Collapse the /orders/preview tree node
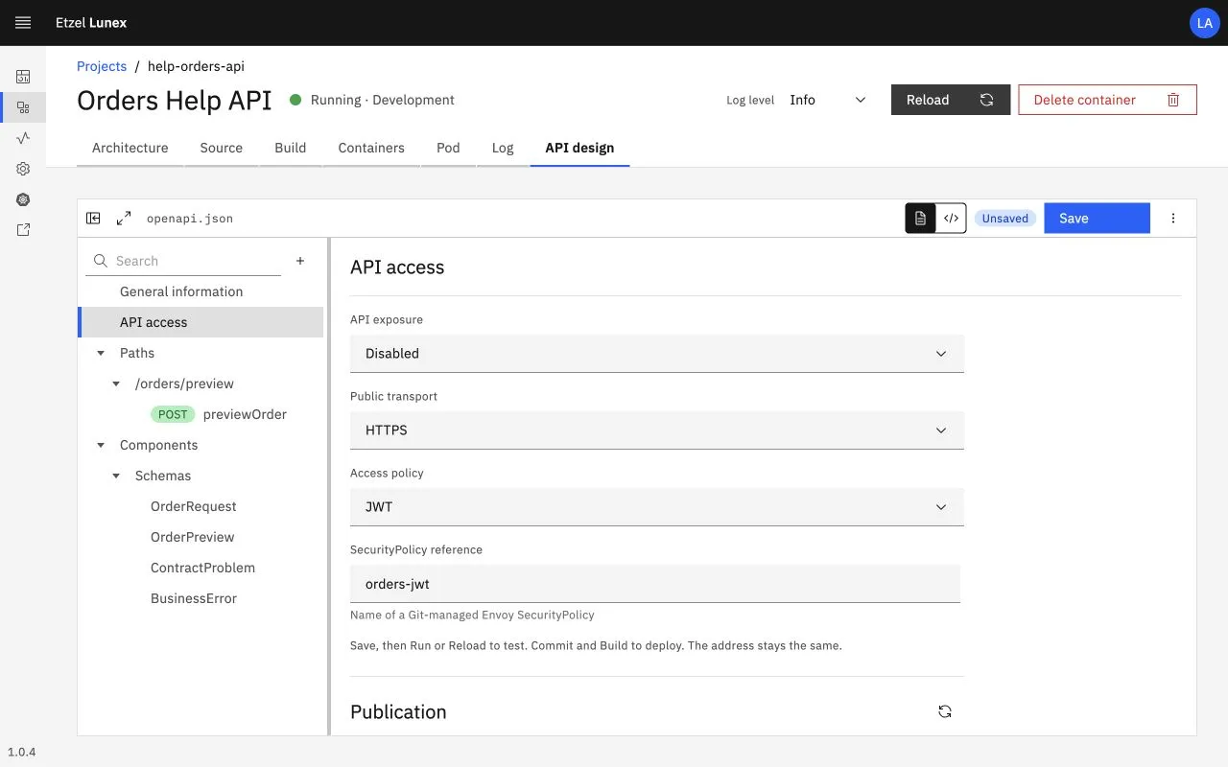 click(x=116, y=383)
